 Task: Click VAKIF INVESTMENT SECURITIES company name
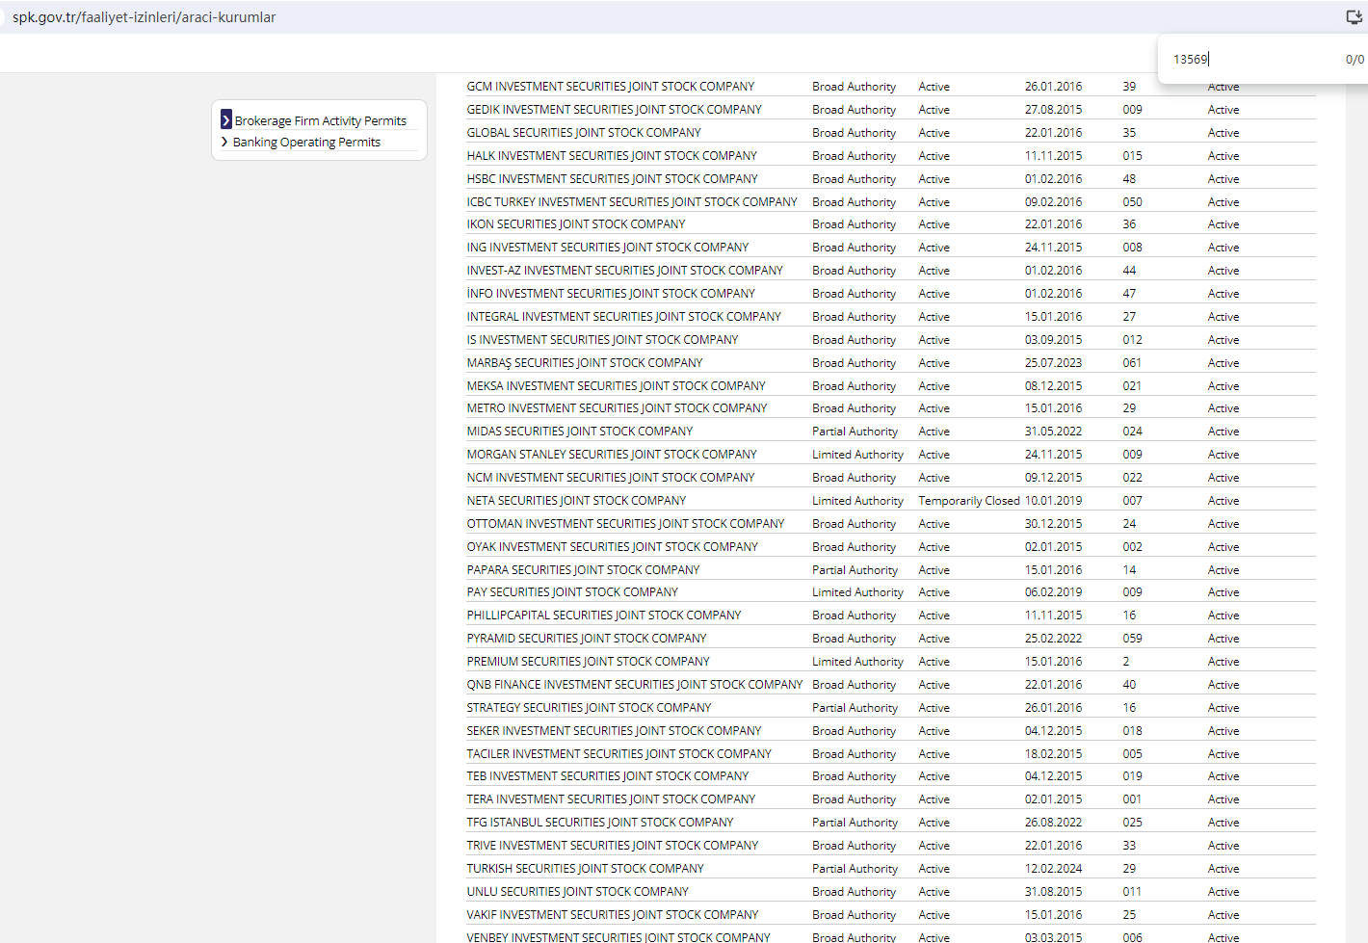click(613, 915)
